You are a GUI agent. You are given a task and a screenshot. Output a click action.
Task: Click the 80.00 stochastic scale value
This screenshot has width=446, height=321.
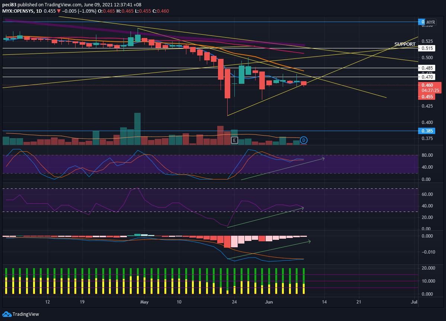click(x=427, y=155)
